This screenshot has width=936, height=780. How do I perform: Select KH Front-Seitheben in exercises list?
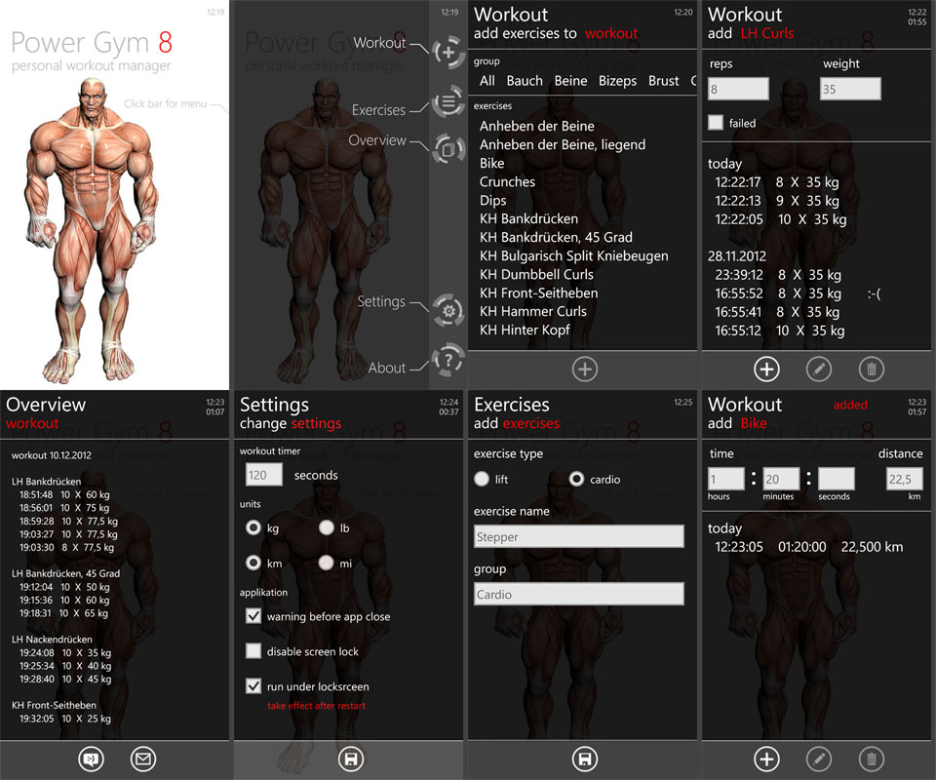[538, 292]
